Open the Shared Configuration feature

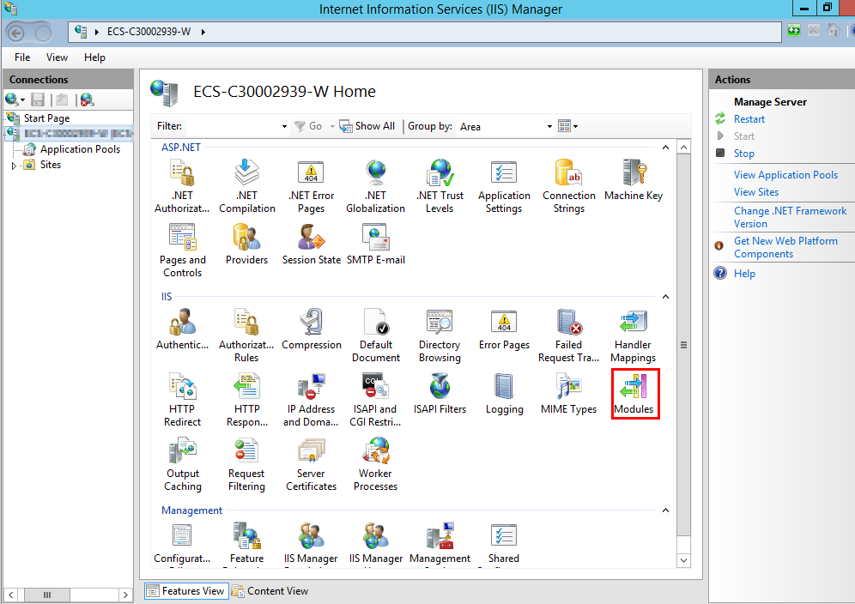[504, 543]
